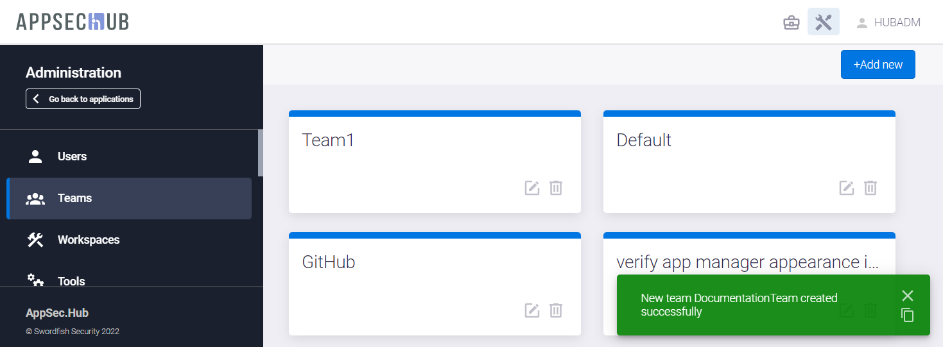The height and width of the screenshot is (347, 943).
Task: Dismiss the team created notification
Action: pyautogui.click(x=907, y=296)
